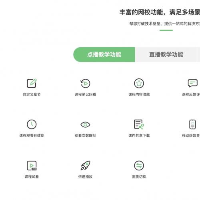The width and height of the screenshot is (200, 200).
Task: Click the 观看次数限制 eye icon
Action: [x=85, y=125]
